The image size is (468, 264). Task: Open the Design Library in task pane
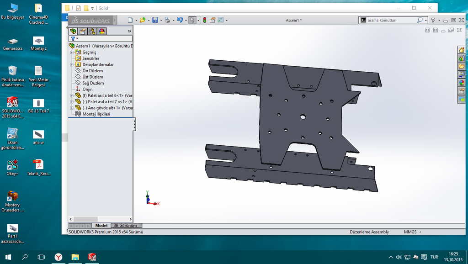(x=462, y=58)
